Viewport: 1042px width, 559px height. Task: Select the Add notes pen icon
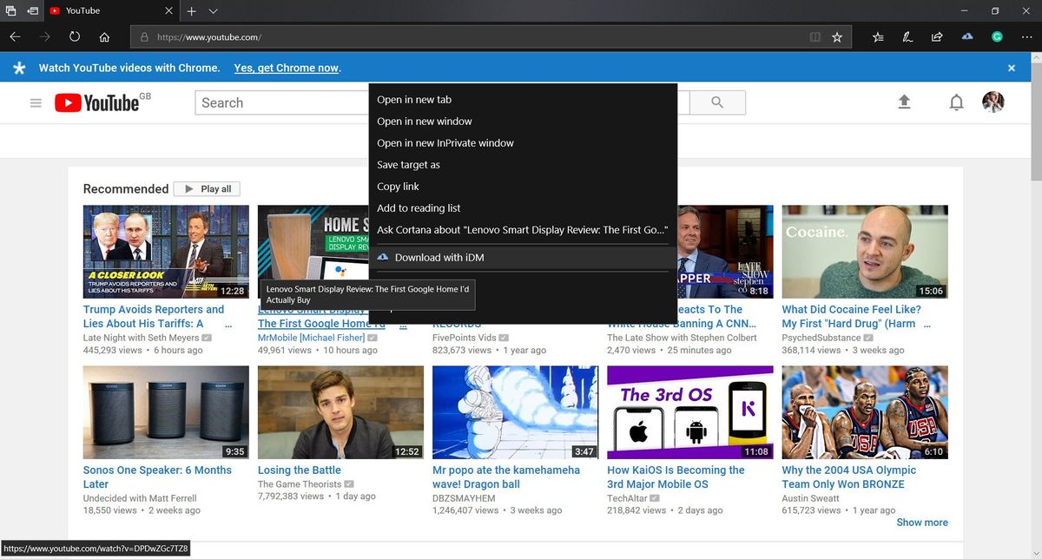907,36
